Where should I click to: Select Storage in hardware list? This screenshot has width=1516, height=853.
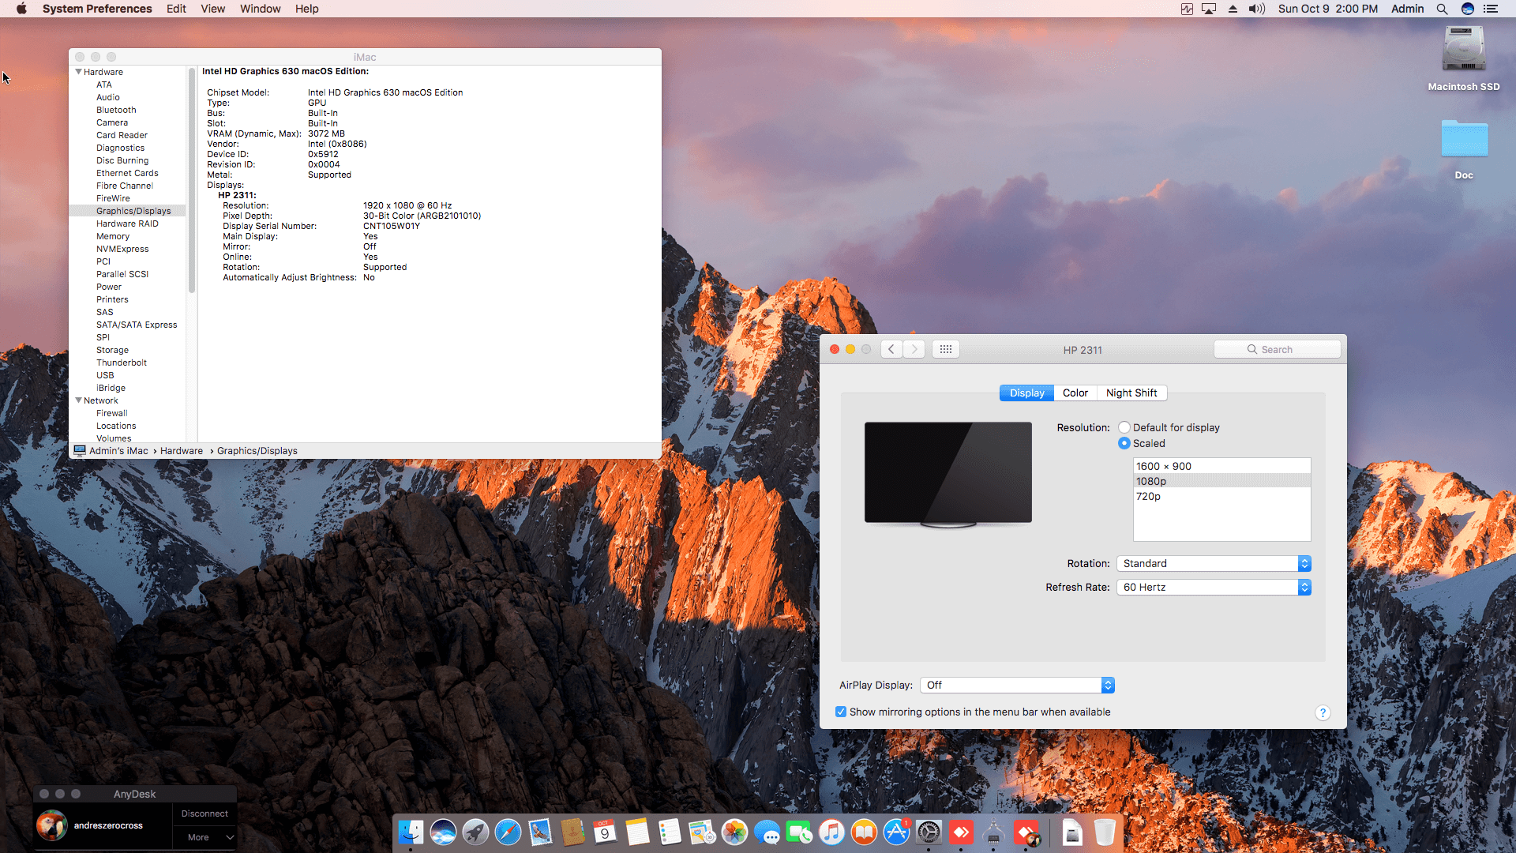[112, 350]
